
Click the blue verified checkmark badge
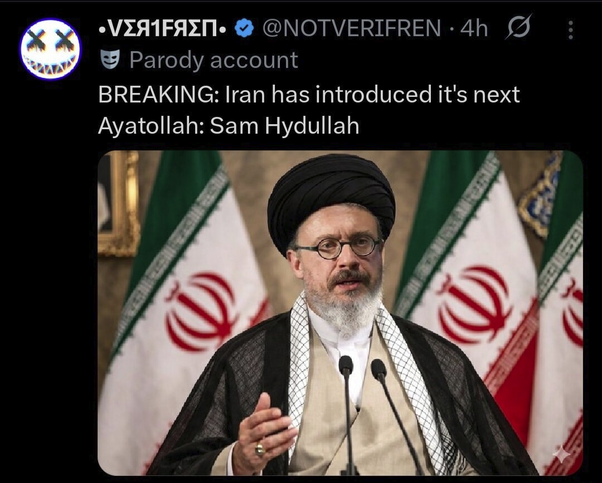(244, 28)
